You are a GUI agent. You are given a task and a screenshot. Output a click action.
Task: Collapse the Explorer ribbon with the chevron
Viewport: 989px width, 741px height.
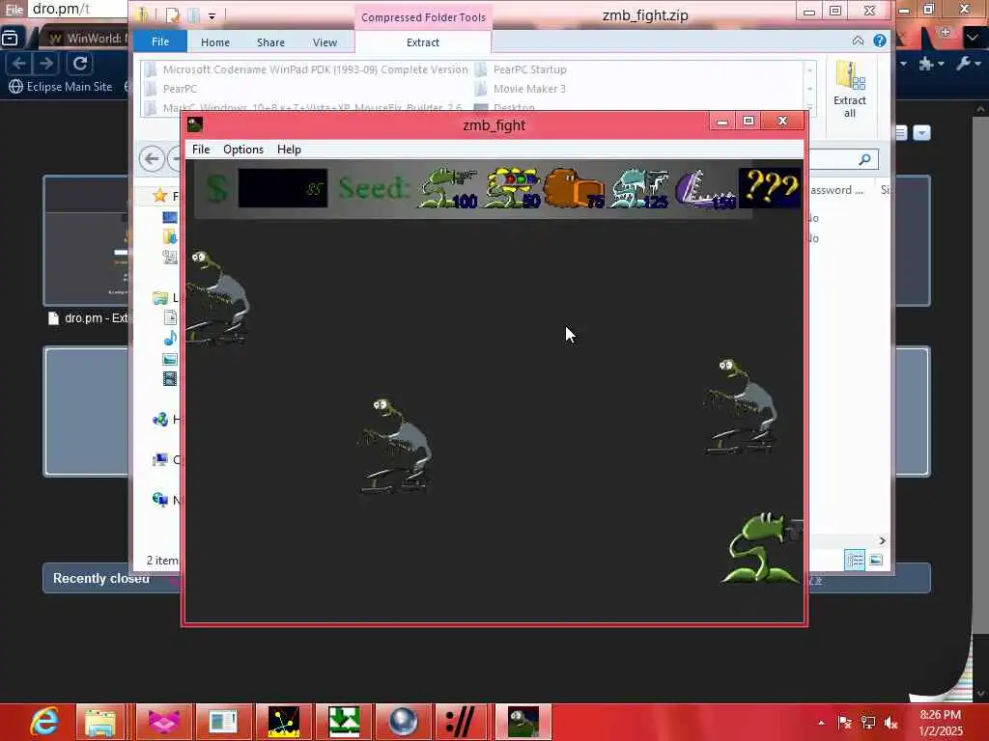pyautogui.click(x=858, y=41)
